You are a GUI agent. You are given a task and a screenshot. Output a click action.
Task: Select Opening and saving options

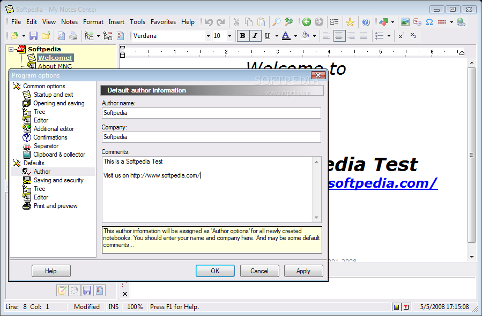(x=59, y=103)
